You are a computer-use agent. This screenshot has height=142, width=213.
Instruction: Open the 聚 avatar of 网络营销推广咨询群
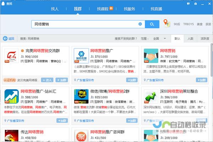click(x=81, y=136)
